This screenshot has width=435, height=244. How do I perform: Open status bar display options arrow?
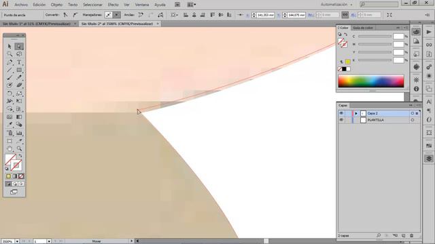(131, 241)
